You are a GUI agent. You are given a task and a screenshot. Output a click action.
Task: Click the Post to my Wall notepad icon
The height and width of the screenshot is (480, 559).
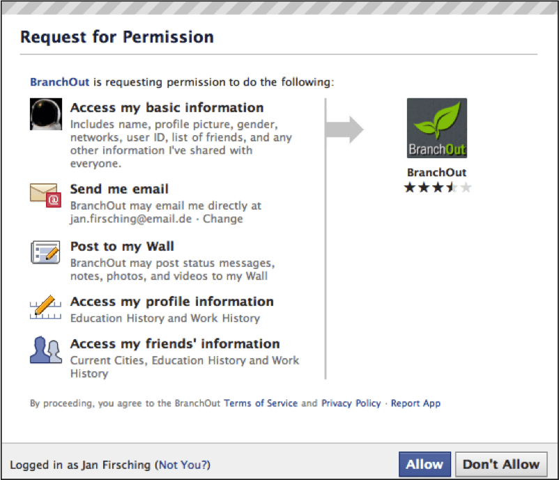[45, 252]
